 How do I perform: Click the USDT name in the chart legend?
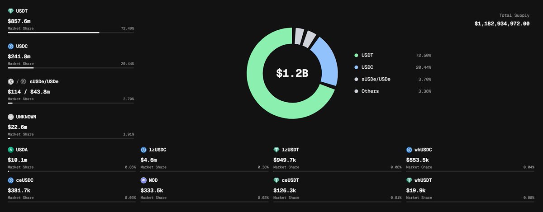(367, 55)
